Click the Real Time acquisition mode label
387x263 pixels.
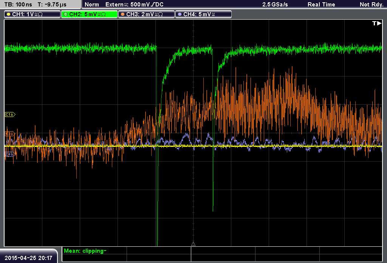point(321,5)
